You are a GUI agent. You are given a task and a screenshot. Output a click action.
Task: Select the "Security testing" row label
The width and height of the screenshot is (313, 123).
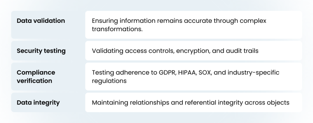41,51
